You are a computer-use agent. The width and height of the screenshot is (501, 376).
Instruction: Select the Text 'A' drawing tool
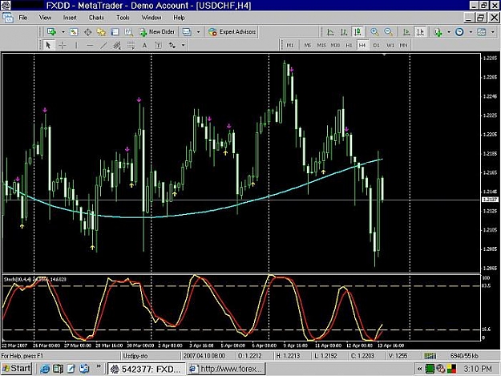pos(144,46)
